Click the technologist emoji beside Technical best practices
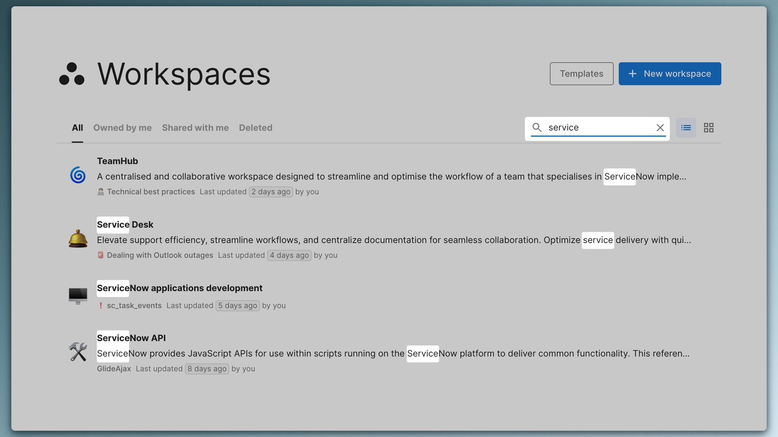778x437 pixels. (100, 192)
